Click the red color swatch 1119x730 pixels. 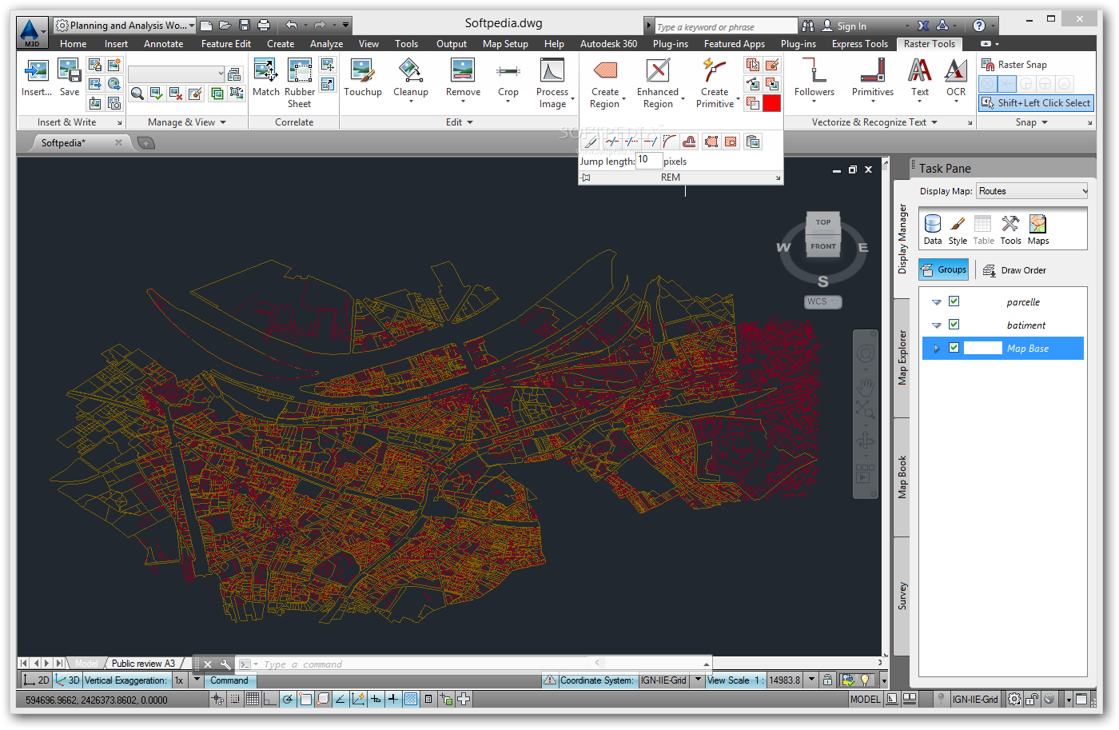(x=771, y=103)
